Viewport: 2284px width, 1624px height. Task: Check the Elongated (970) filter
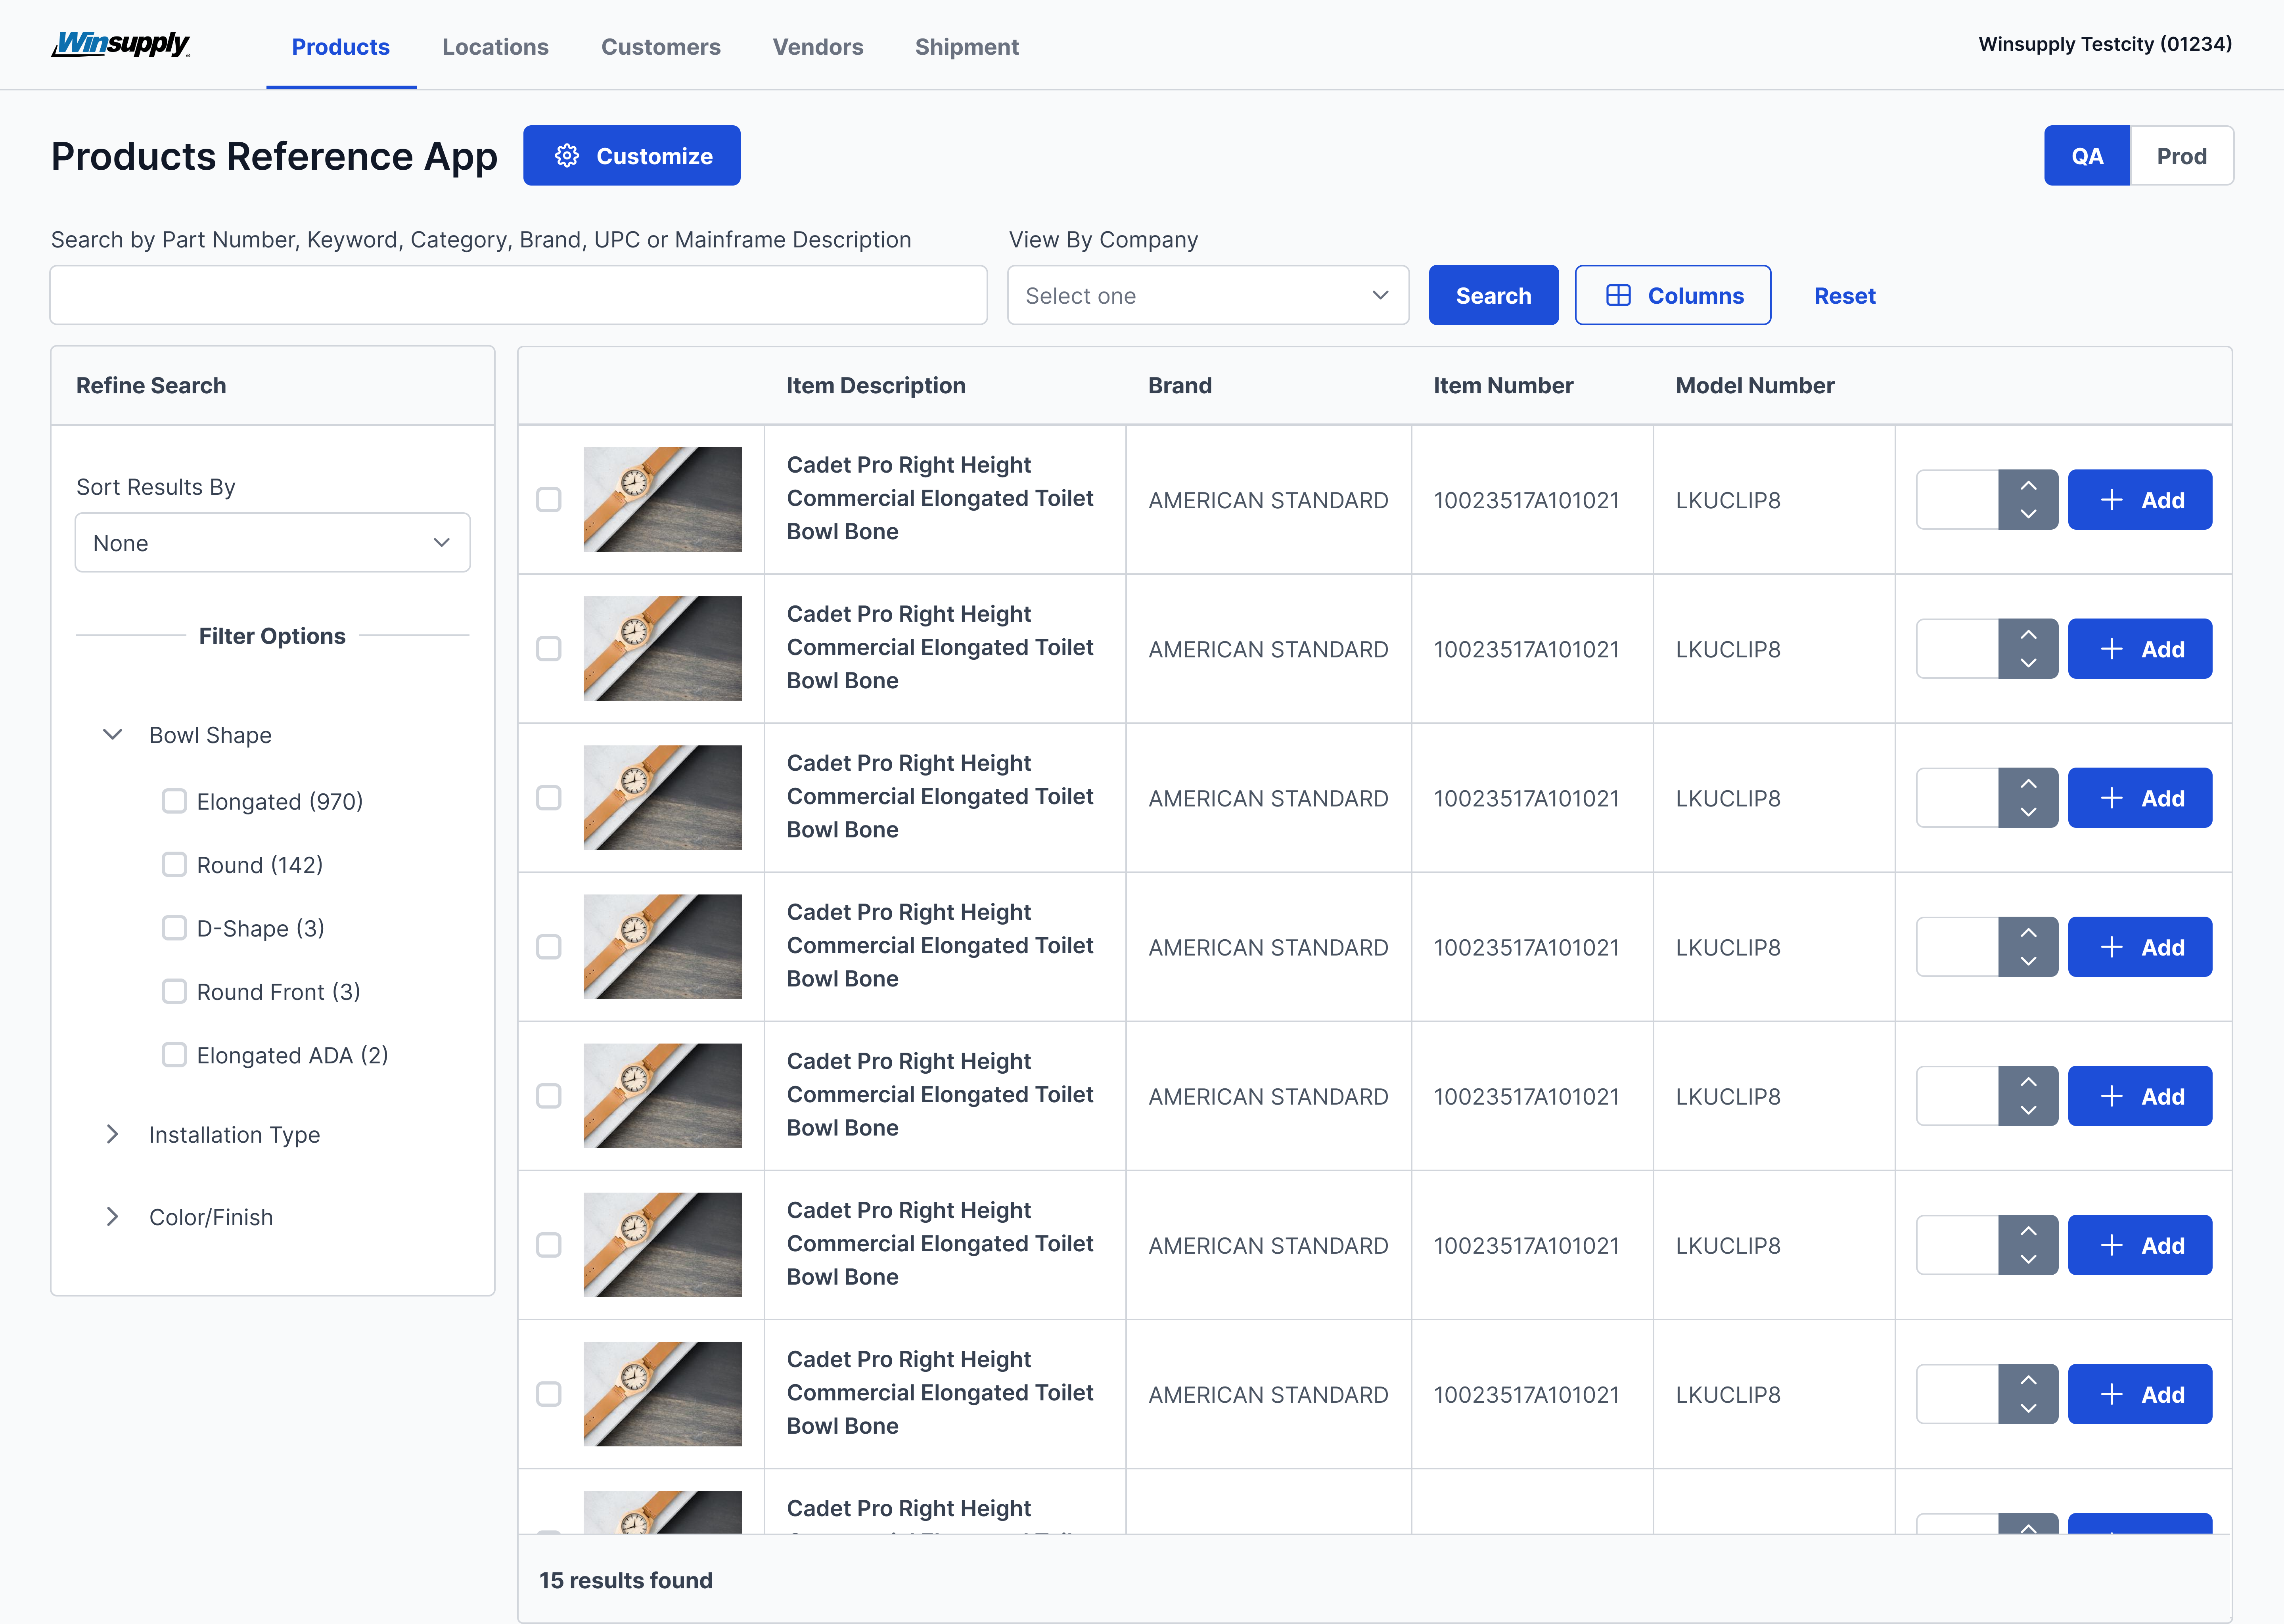click(174, 801)
